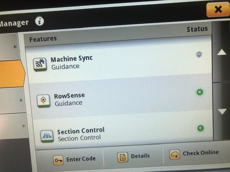Click the key icon for Enter Code
Screen dimensions: 230x172
coord(58,160)
